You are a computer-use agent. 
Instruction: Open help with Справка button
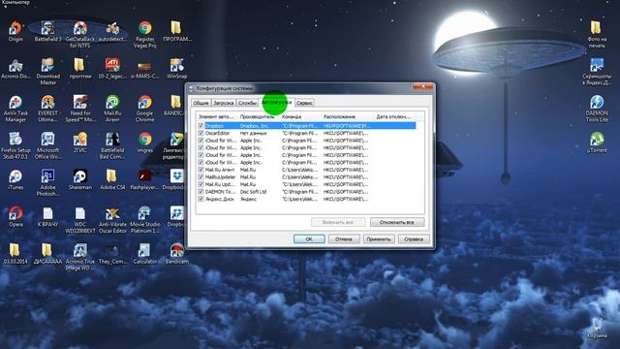[x=414, y=239]
